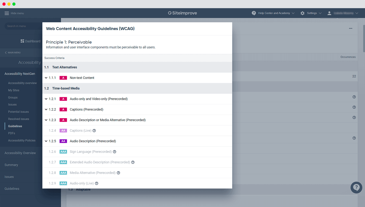Open the floating help chat bubble
Image resolution: width=365 pixels, height=207 pixels.
pyautogui.click(x=356, y=187)
